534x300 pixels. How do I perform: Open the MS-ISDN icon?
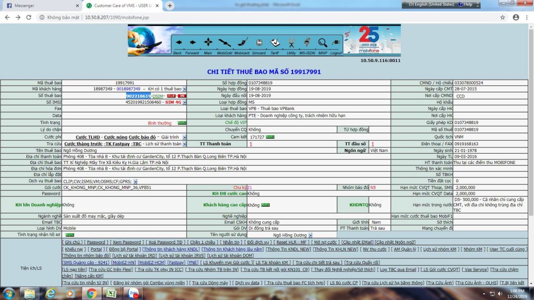click(307, 43)
